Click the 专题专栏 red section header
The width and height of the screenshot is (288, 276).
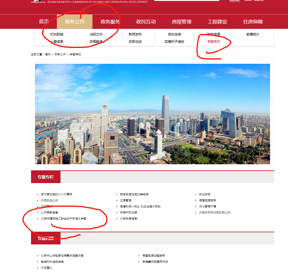click(46, 177)
